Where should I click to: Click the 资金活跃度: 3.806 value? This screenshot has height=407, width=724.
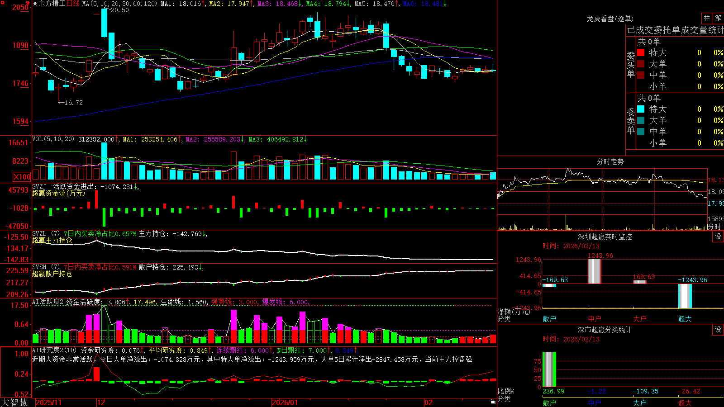96,302
